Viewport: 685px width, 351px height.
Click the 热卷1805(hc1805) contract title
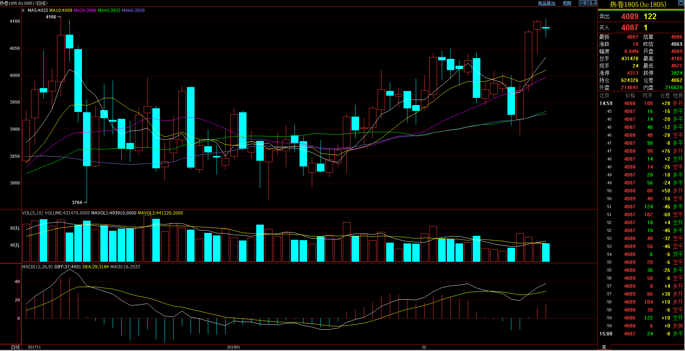[638, 5]
